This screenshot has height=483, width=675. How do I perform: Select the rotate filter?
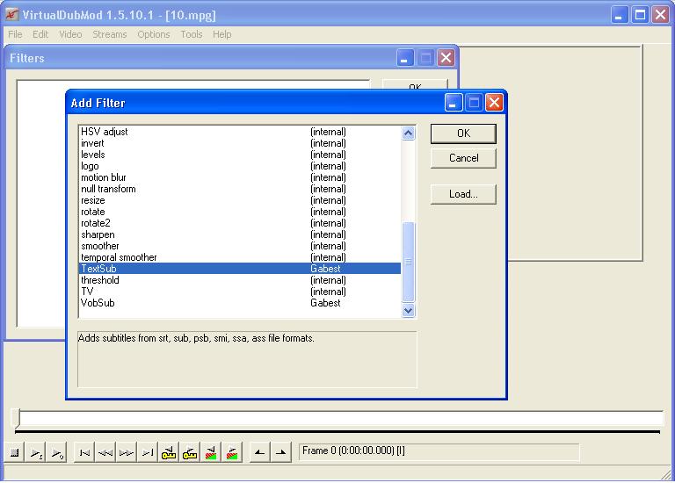[x=240, y=212]
